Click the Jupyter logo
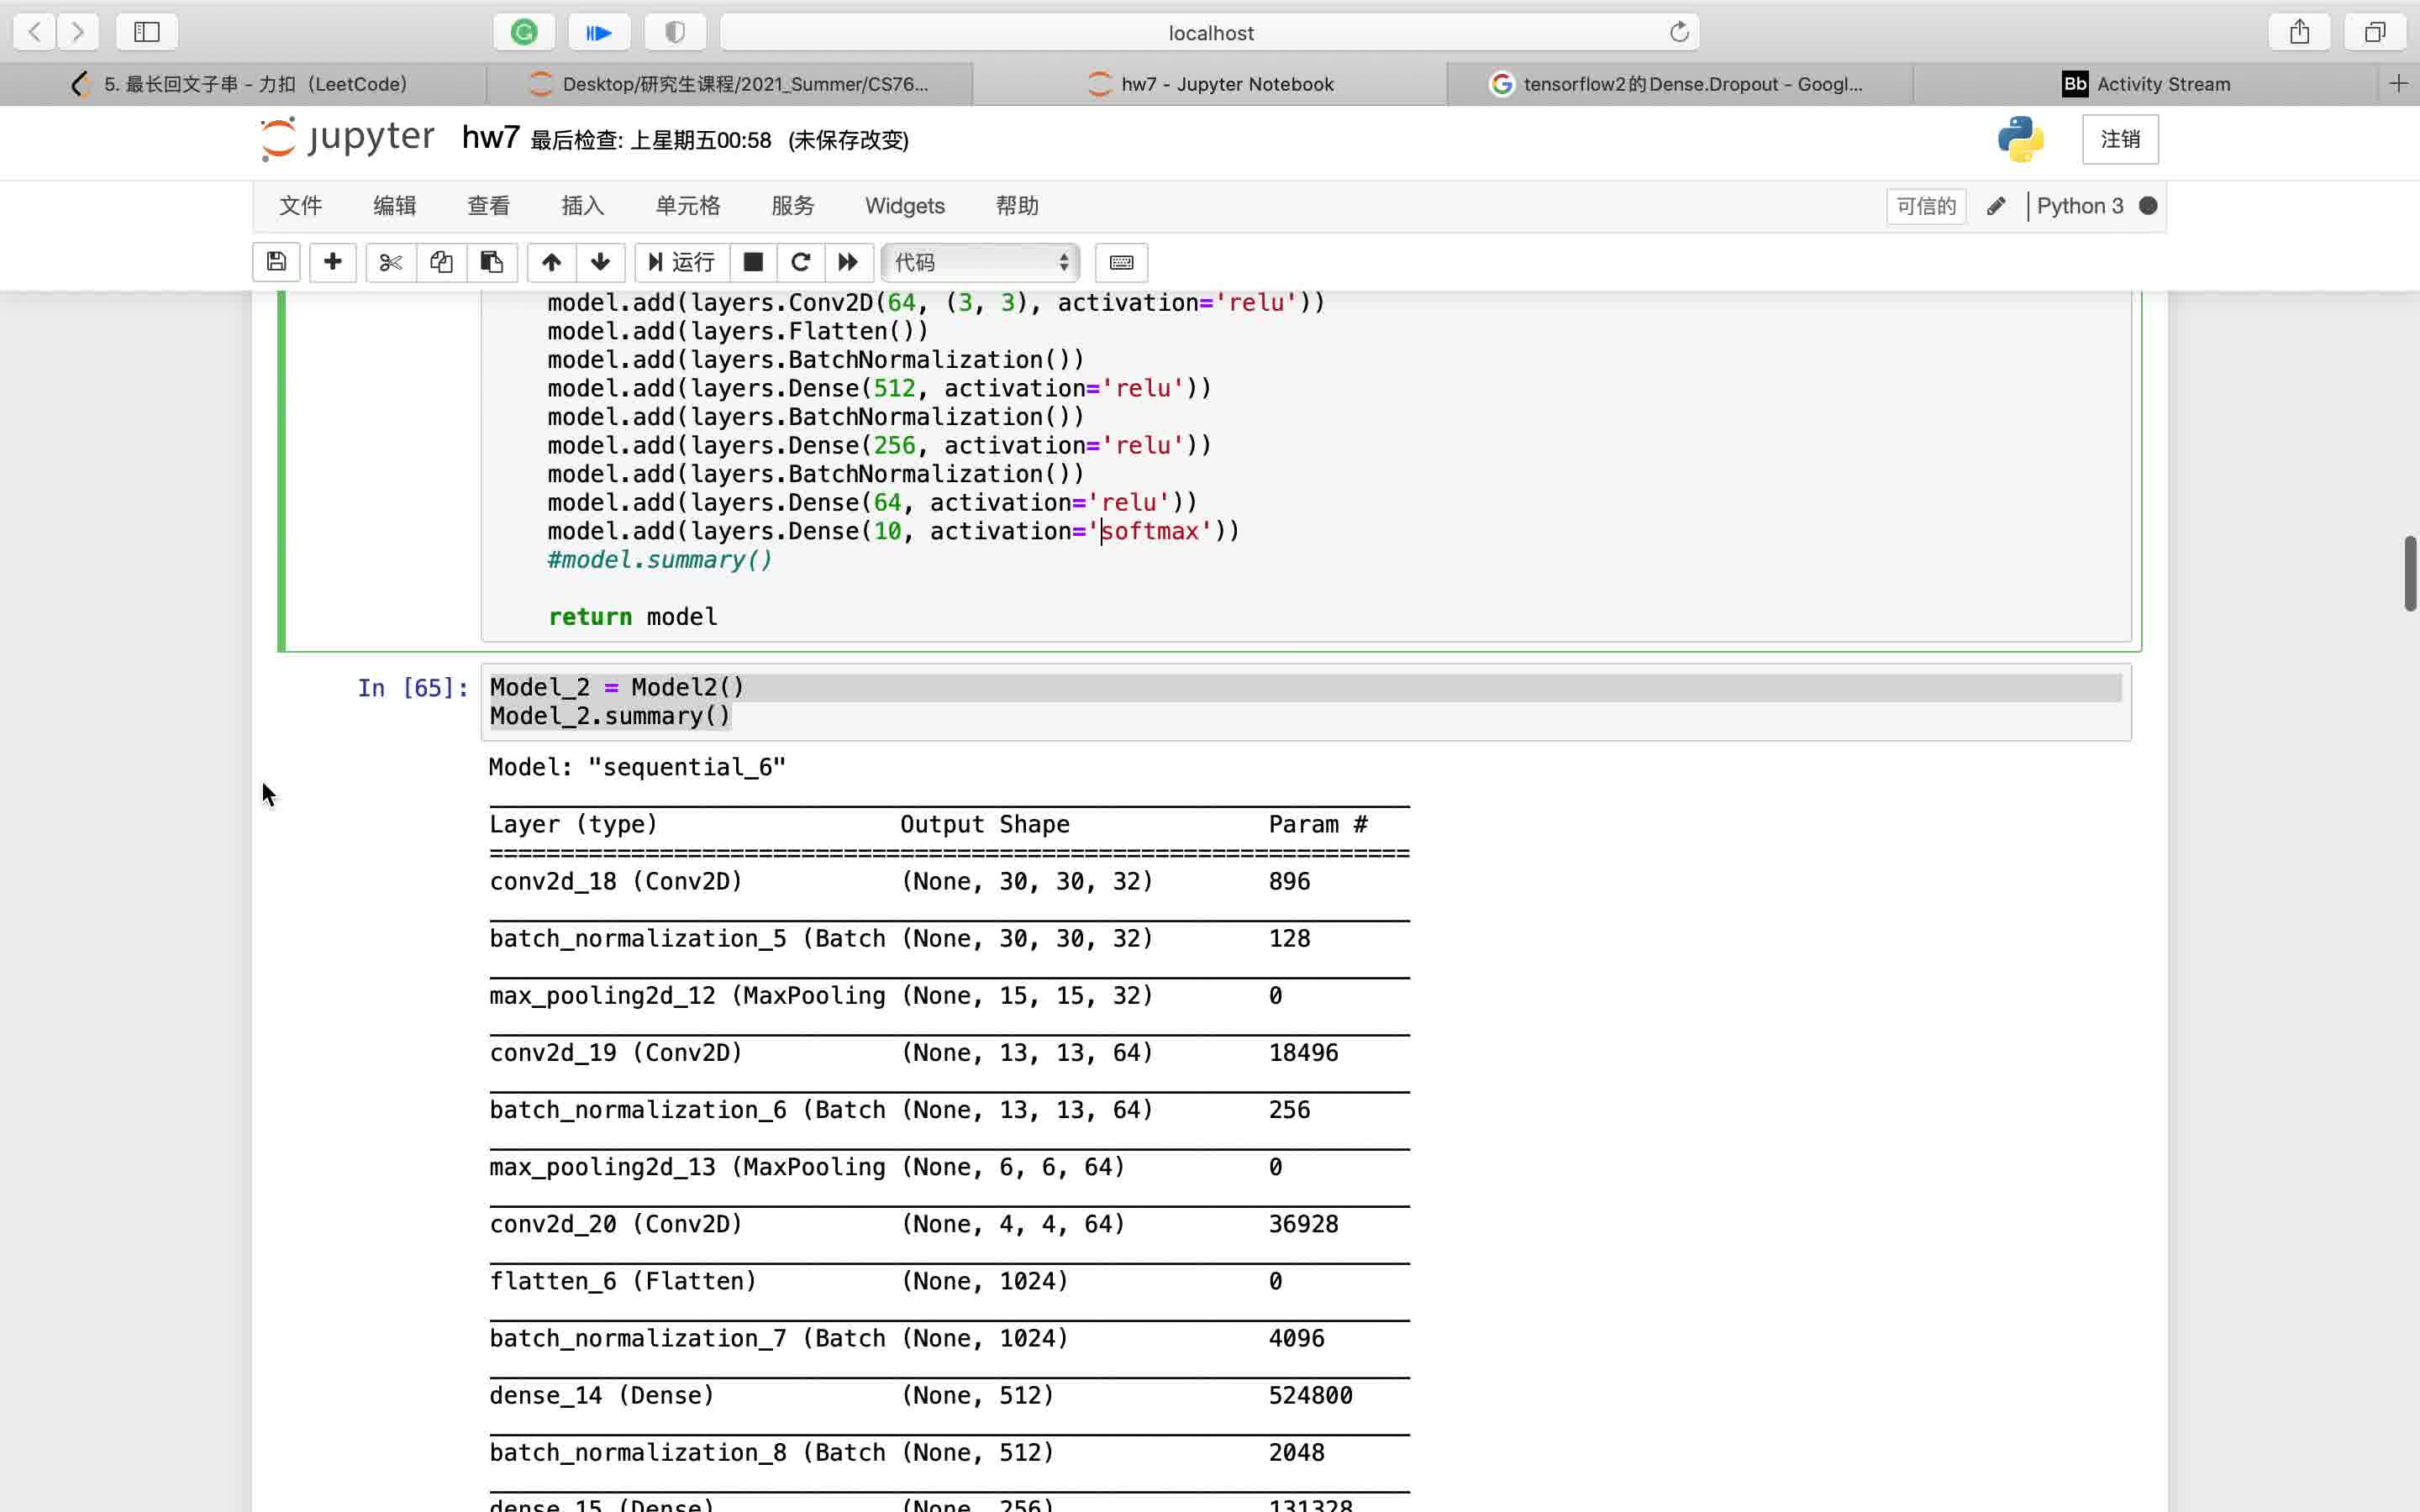2420x1512 pixels. pyautogui.click(x=348, y=138)
